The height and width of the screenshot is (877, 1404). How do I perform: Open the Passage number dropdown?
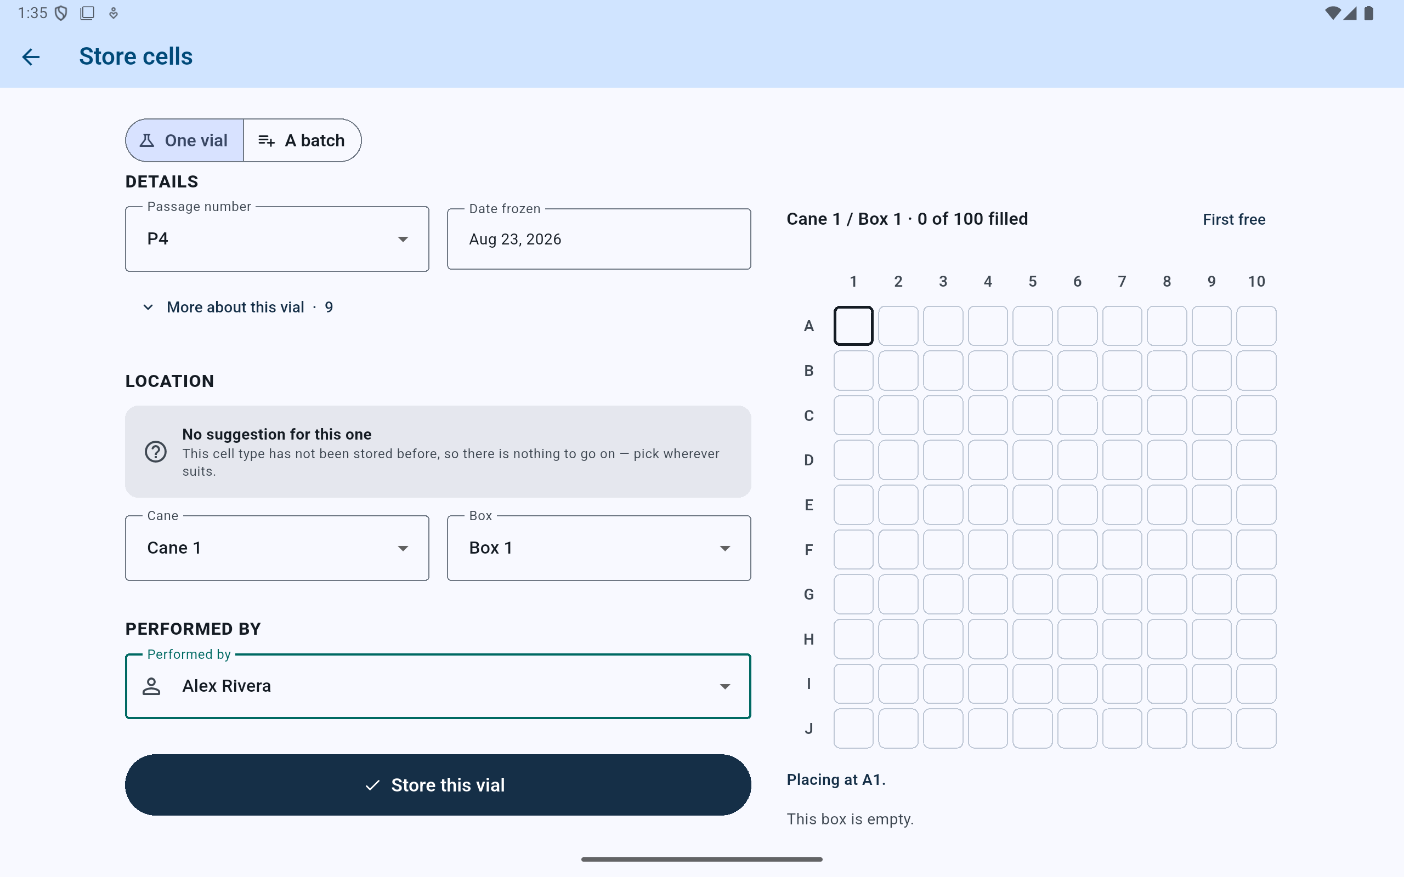pyautogui.click(x=278, y=239)
